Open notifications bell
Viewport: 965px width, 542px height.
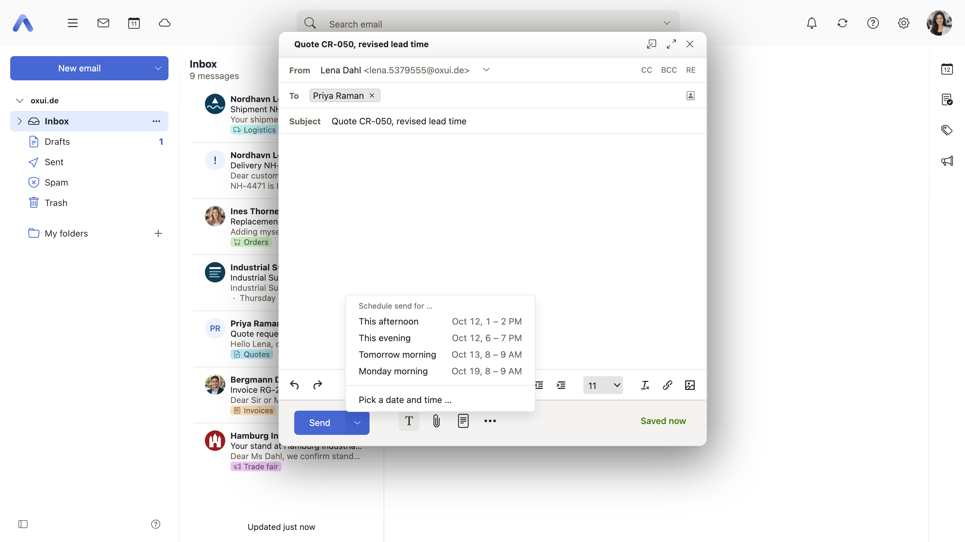(812, 23)
